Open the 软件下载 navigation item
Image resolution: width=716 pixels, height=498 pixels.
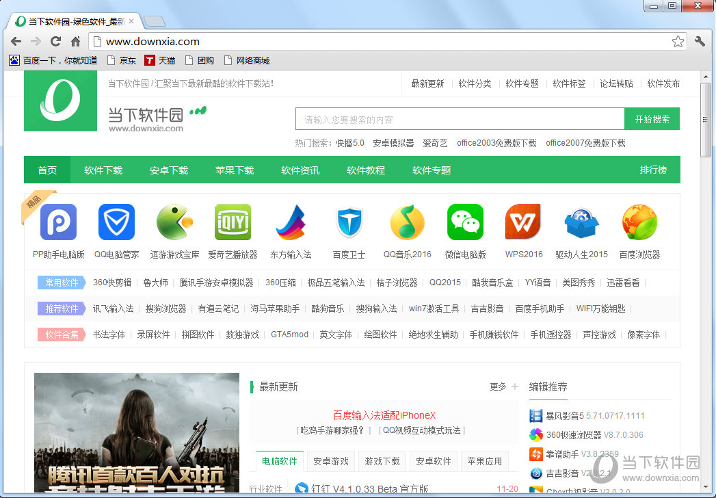[x=103, y=170]
